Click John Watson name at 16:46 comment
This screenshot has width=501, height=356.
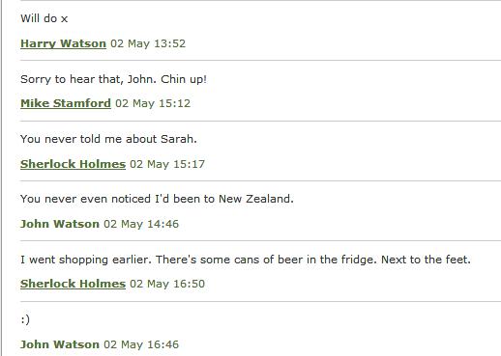click(x=60, y=344)
